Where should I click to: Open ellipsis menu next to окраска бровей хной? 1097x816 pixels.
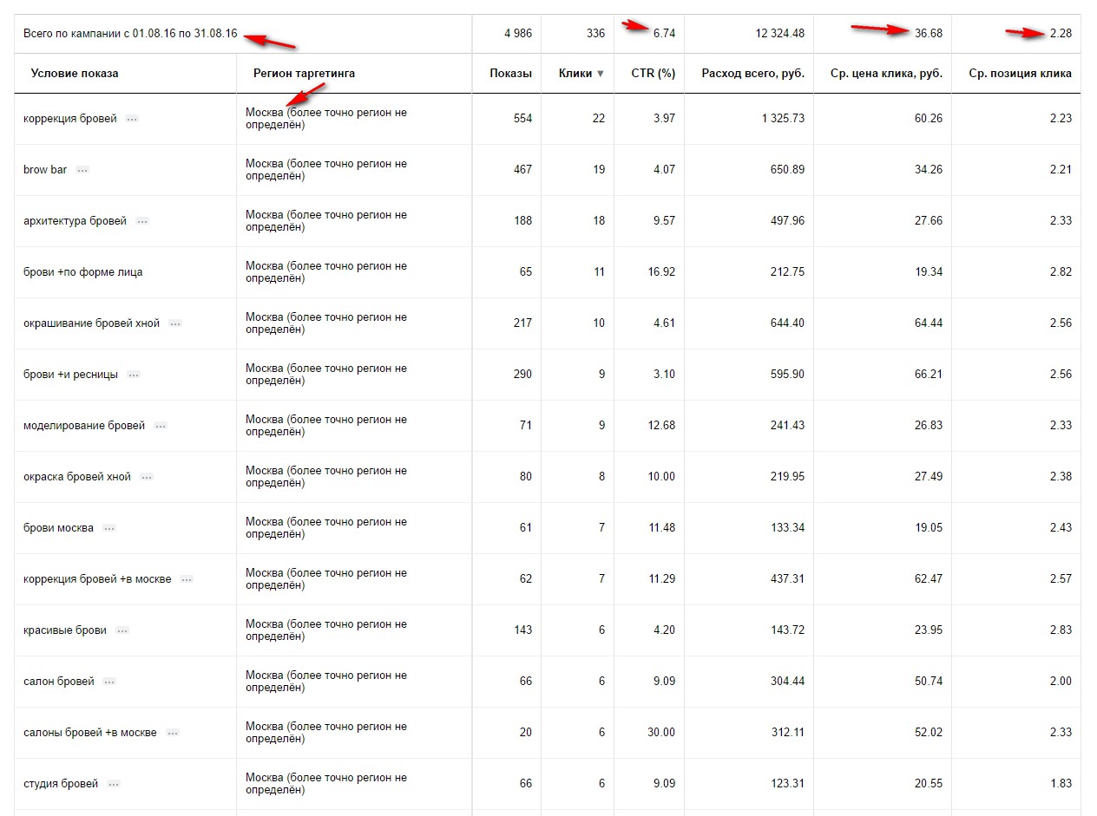[x=147, y=477]
